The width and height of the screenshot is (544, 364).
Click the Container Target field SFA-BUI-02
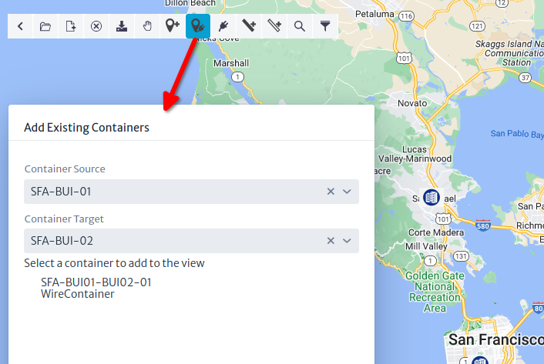click(191, 241)
